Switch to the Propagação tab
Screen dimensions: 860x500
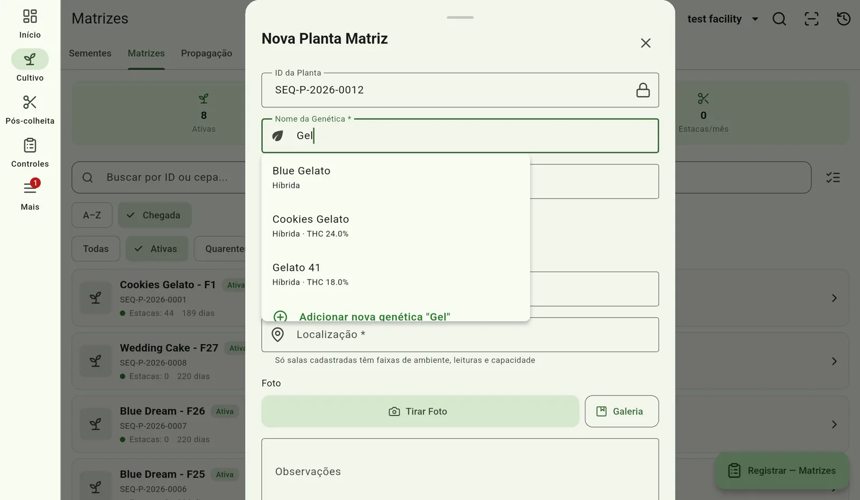click(x=206, y=53)
